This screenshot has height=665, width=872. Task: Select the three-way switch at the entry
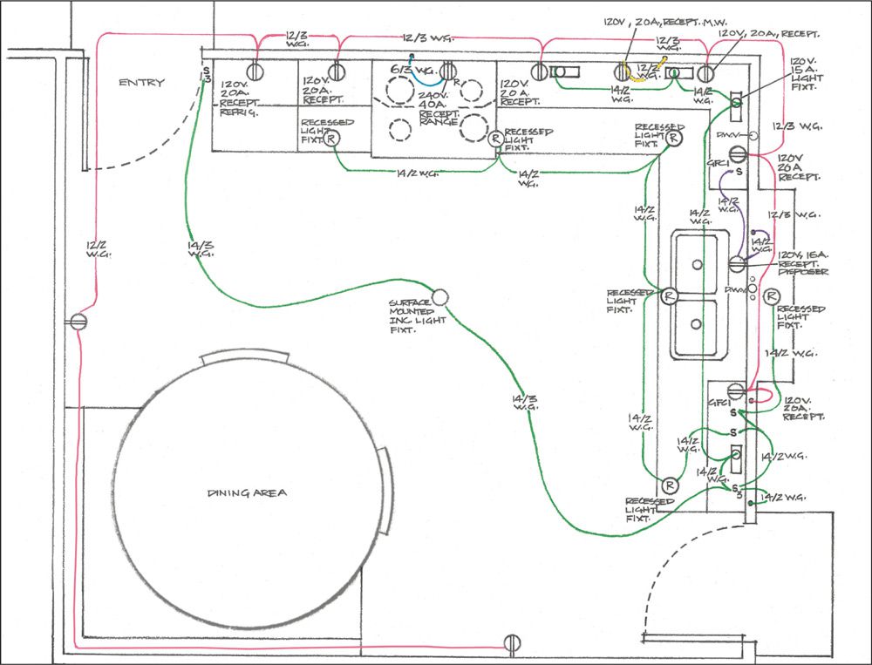coord(206,74)
